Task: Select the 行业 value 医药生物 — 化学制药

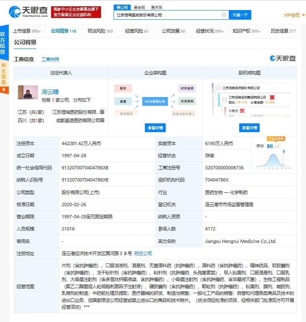Action: coord(226,192)
